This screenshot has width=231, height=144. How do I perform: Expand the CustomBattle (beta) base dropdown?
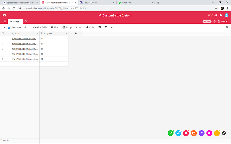pos(131,15)
